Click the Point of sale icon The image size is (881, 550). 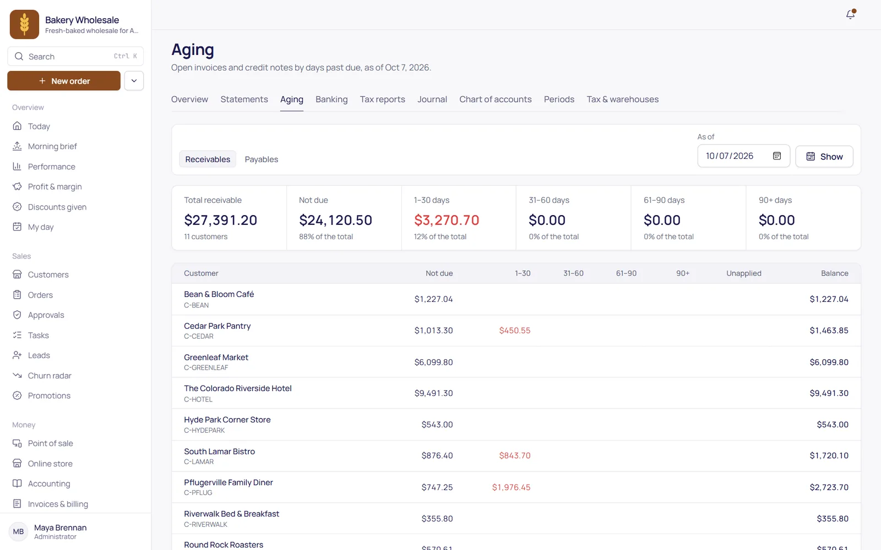coord(17,443)
